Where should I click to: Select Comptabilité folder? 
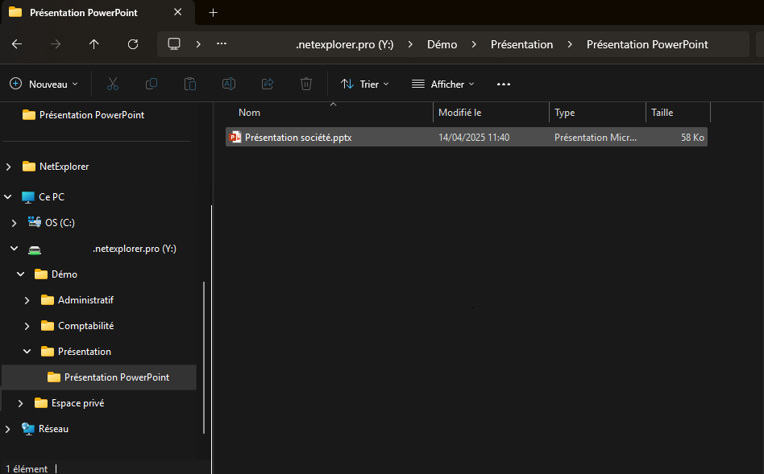click(77, 326)
